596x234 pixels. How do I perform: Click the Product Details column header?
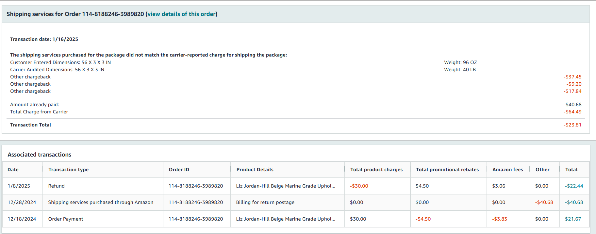(255, 170)
